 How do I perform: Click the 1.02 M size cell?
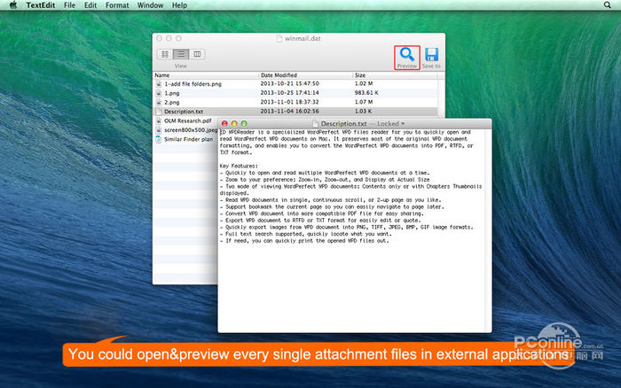(364, 84)
